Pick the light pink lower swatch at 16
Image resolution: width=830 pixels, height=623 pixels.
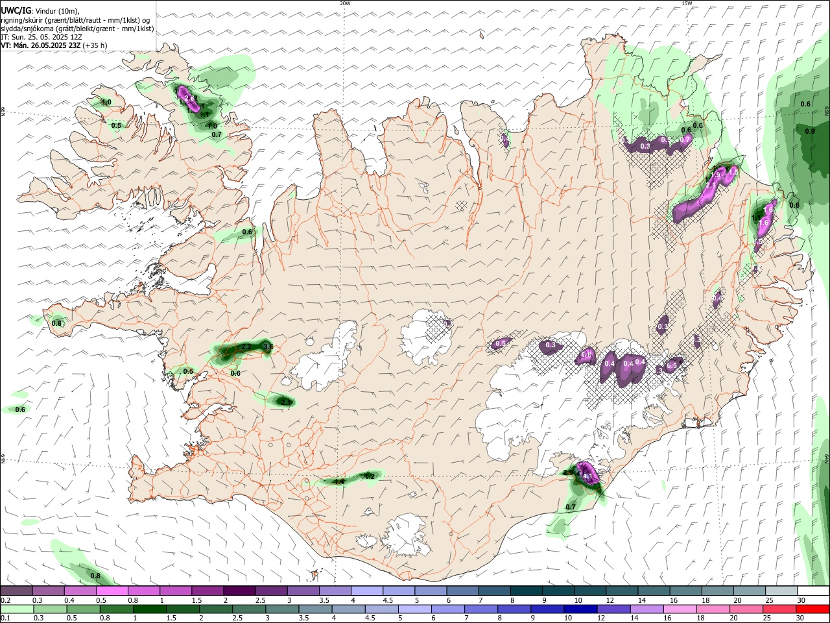[680, 609]
